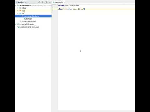Hide the Project panel with minus icon
Screen dimensions: 150x112
click(x=50, y=2)
